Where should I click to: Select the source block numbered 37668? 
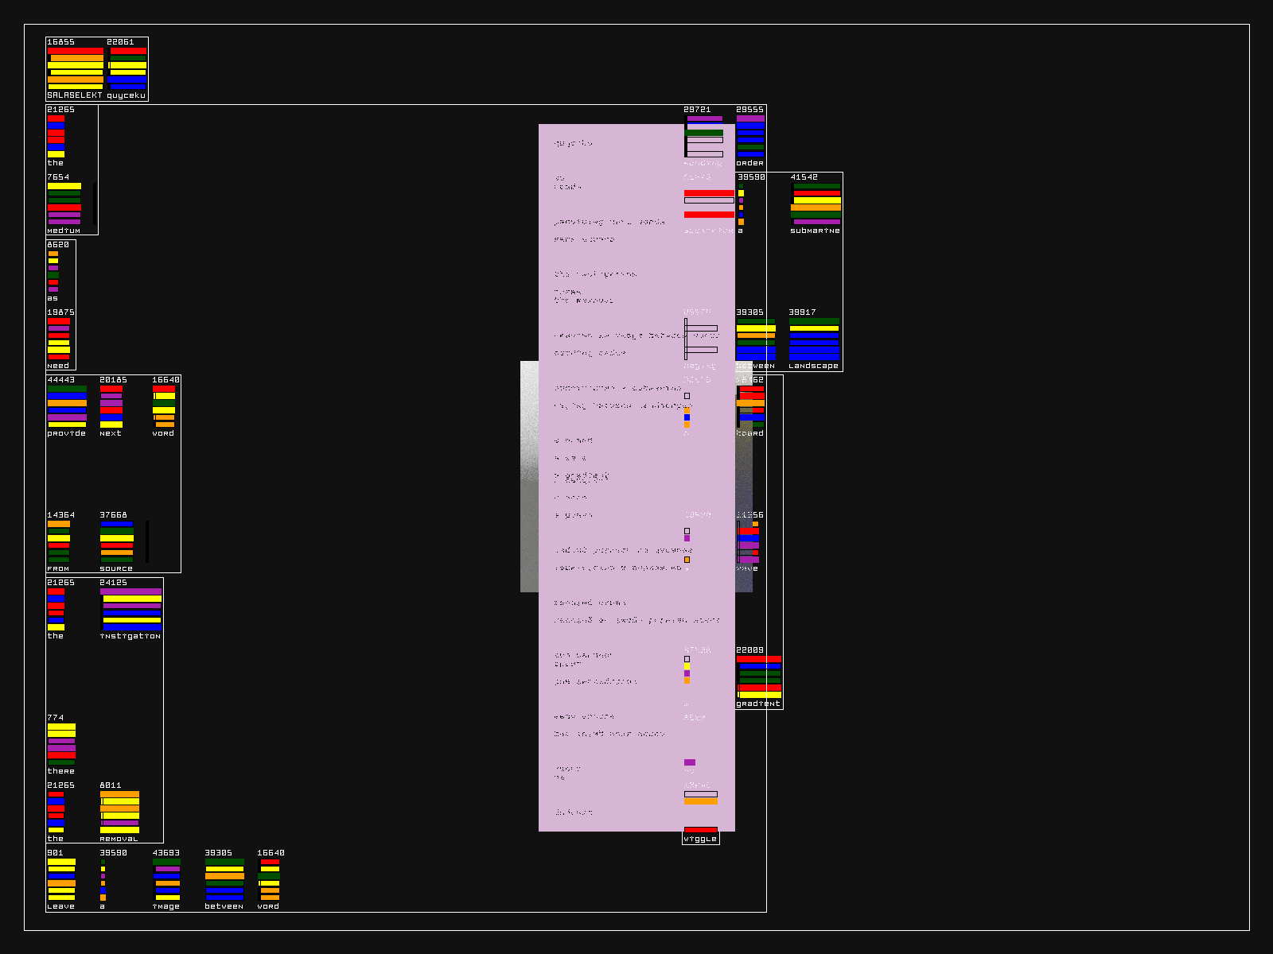click(x=117, y=541)
